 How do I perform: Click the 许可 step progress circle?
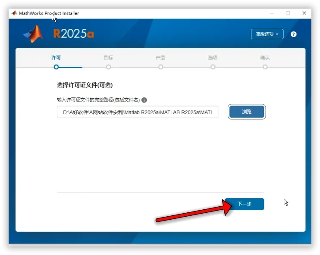pyautogui.click(x=56, y=67)
